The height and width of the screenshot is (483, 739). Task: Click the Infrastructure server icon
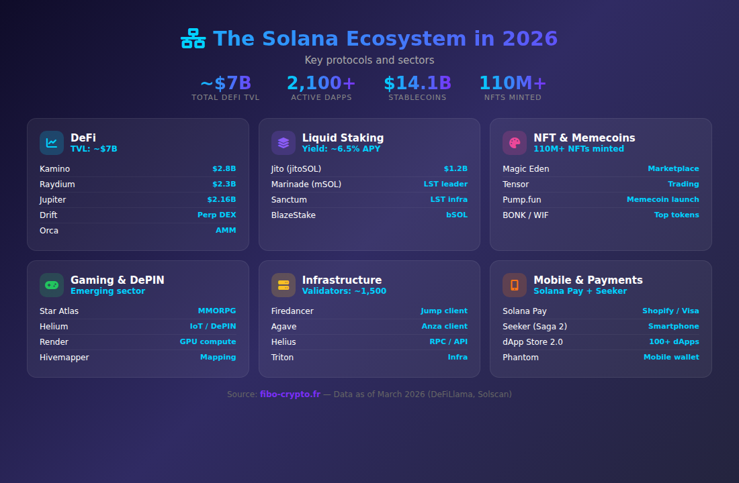point(284,285)
